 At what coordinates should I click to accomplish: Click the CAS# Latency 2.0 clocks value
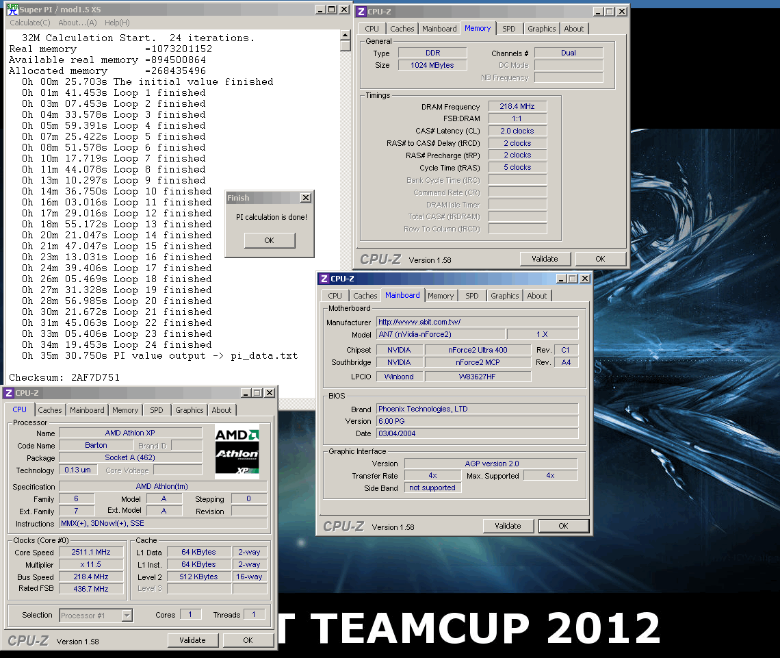pos(517,131)
